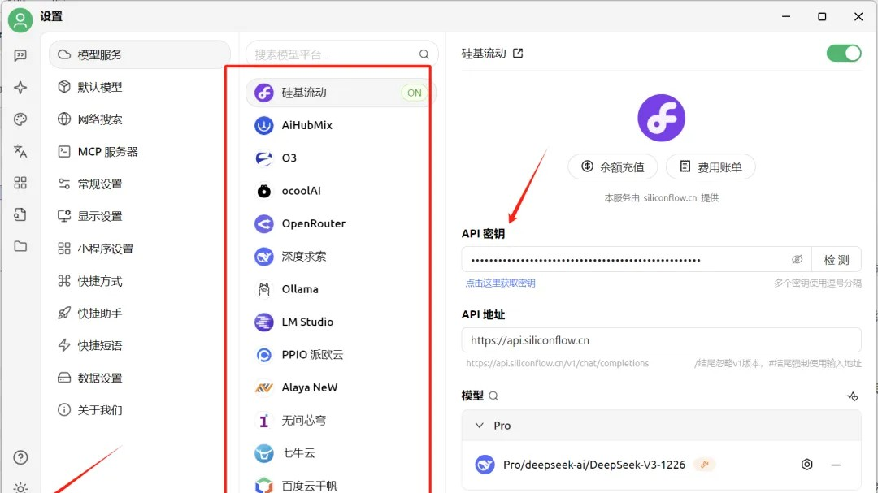Open the painting palette sidebar icon
The height and width of the screenshot is (493, 878).
pyautogui.click(x=20, y=119)
